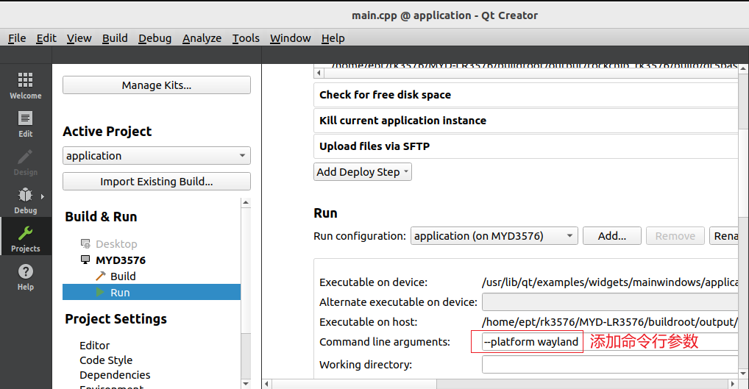Click the disabled Remove button
Image resolution: width=749 pixels, height=389 pixels.
[x=675, y=236]
